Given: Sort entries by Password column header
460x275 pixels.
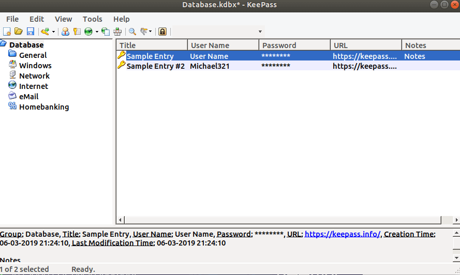Looking at the screenshot, I should [294, 45].
